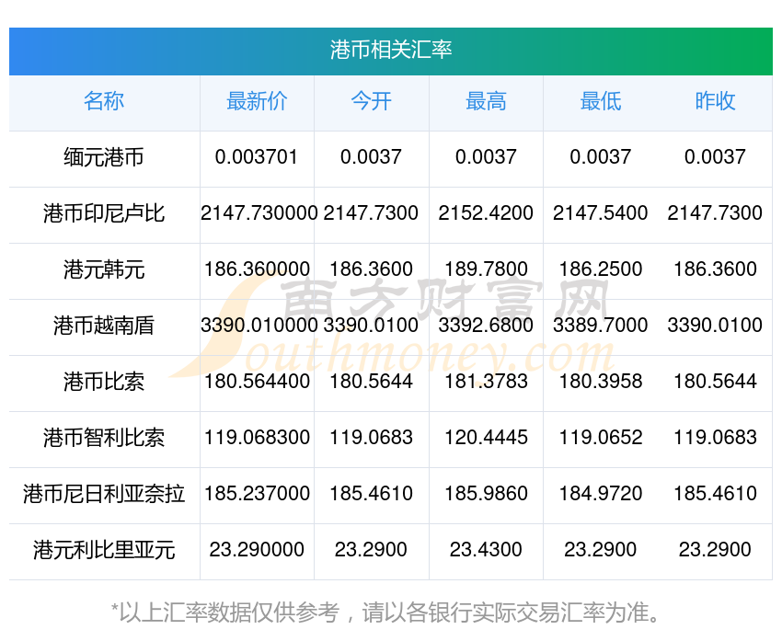Click the 昨收 column header
782x641 pixels.
click(715, 101)
